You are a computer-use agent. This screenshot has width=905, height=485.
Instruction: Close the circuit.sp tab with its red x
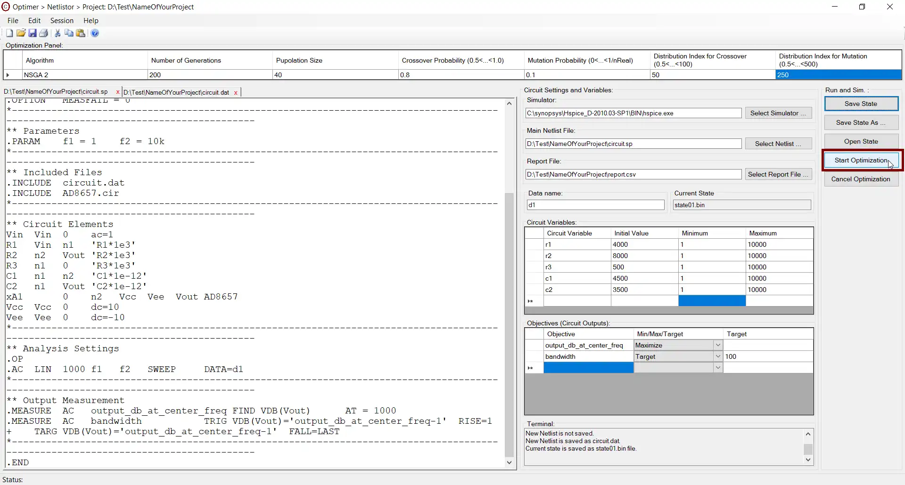[x=117, y=92]
